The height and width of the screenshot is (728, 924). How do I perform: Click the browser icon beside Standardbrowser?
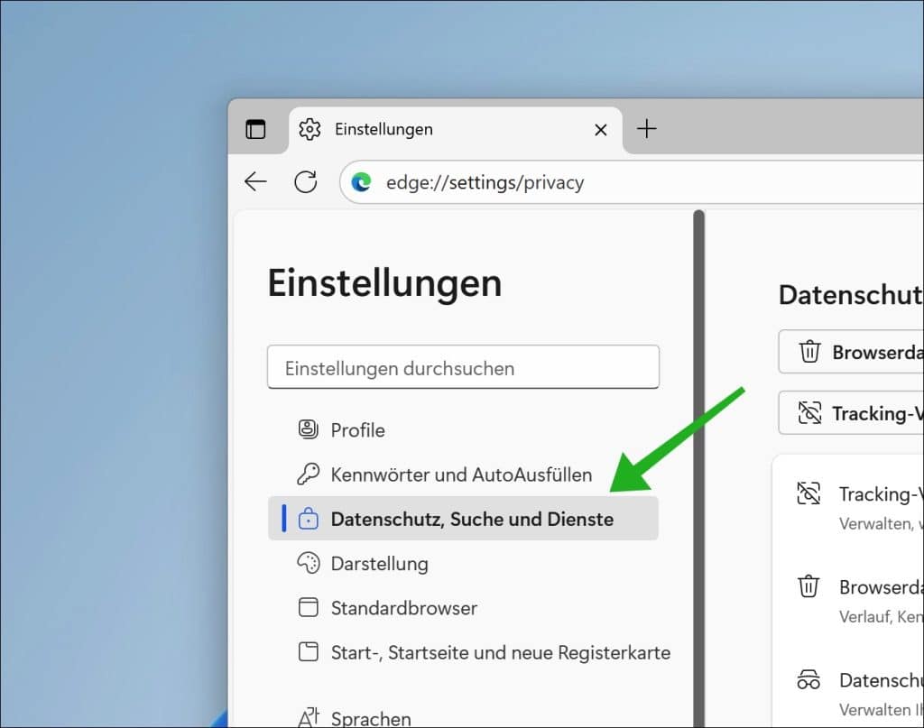[307, 608]
